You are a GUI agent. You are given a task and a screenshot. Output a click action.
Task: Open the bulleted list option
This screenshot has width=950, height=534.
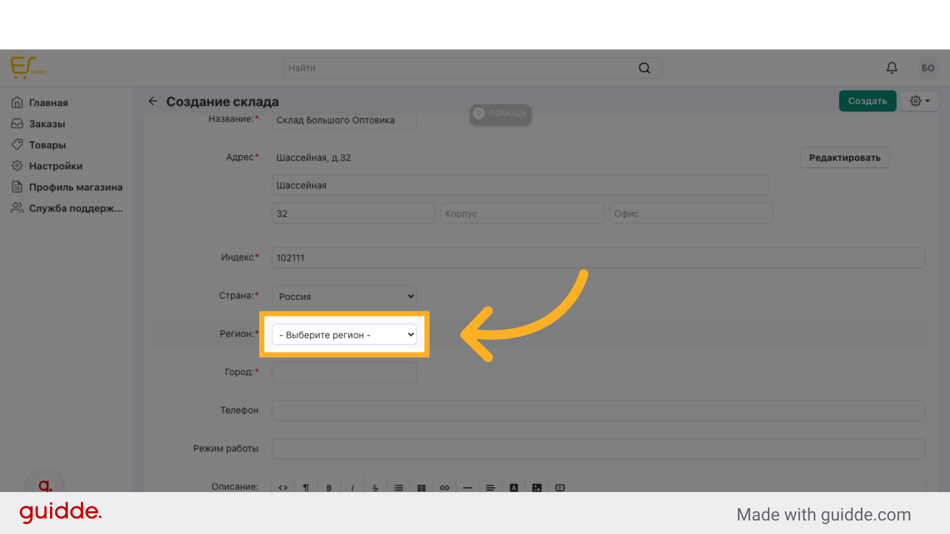point(398,488)
